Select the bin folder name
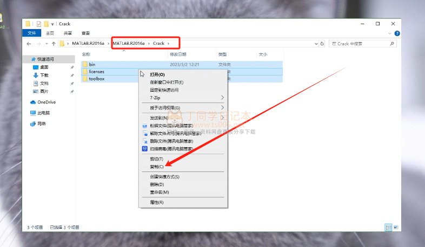The width and height of the screenshot is (425, 247). [x=92, y=64]
